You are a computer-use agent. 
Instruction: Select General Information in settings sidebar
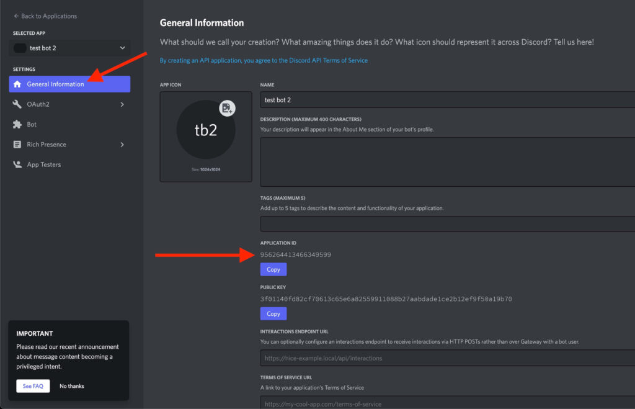(x=69, y=84)
